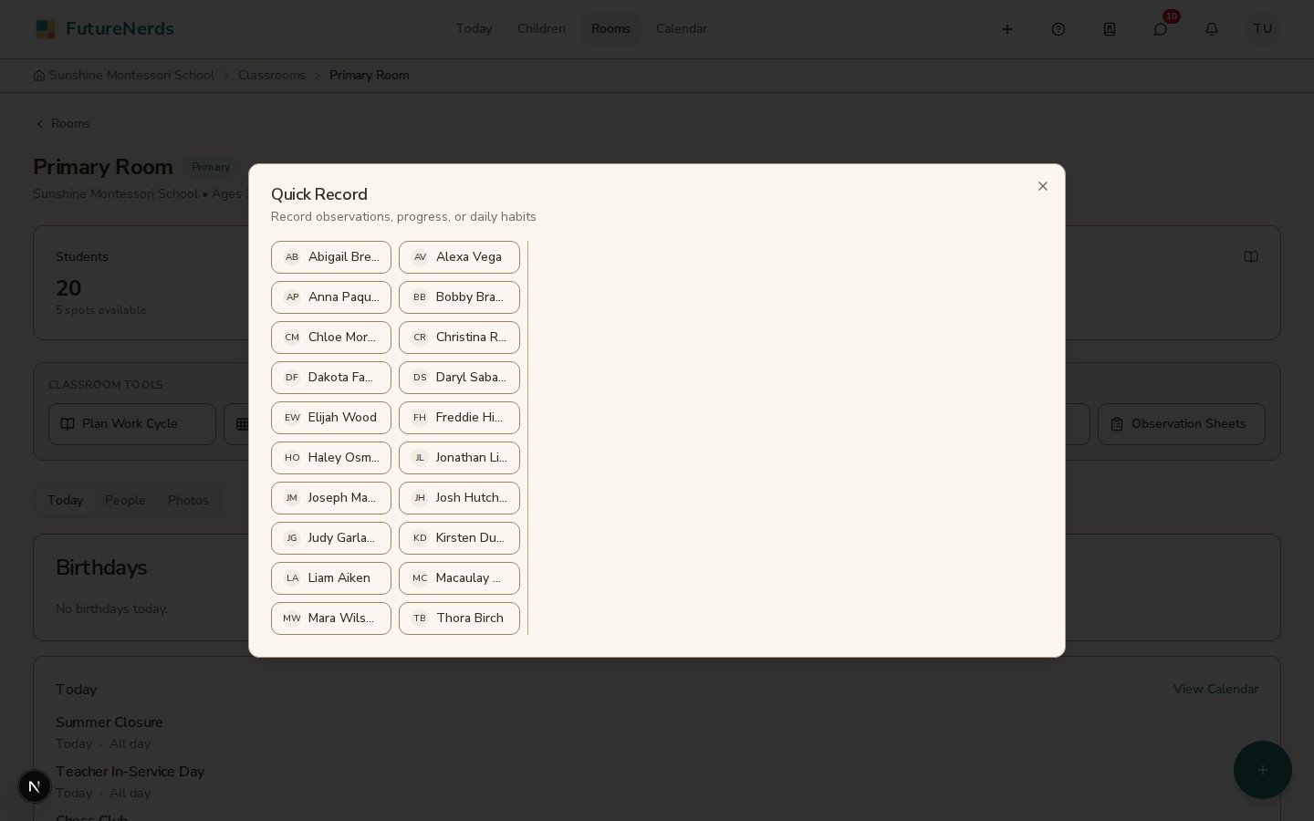This screenshot has height=821, width=1314.
Task: Open the Rooms tab in top navigation
Action: click(610, 29)
